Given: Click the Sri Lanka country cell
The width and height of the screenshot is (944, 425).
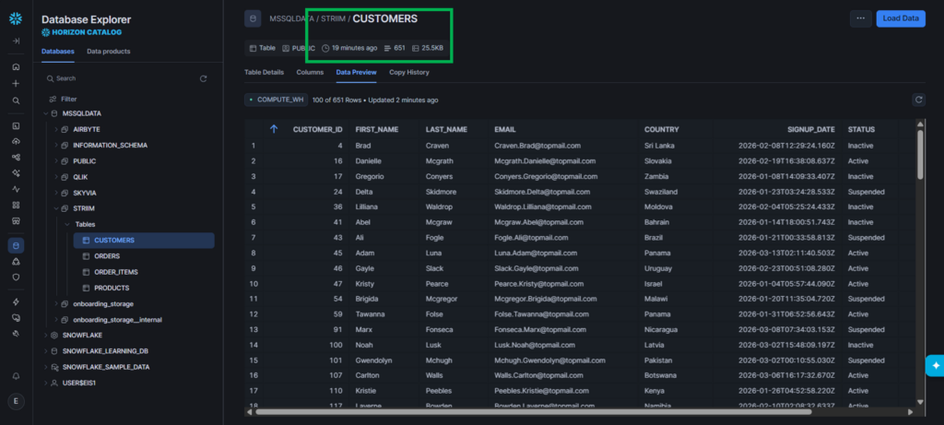Looking at the screenshot, I should coord(659,146).
